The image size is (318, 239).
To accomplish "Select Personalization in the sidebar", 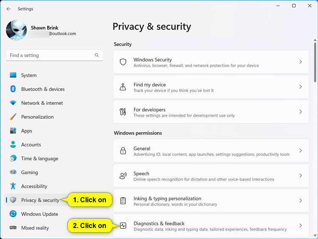I will (37, 117).
